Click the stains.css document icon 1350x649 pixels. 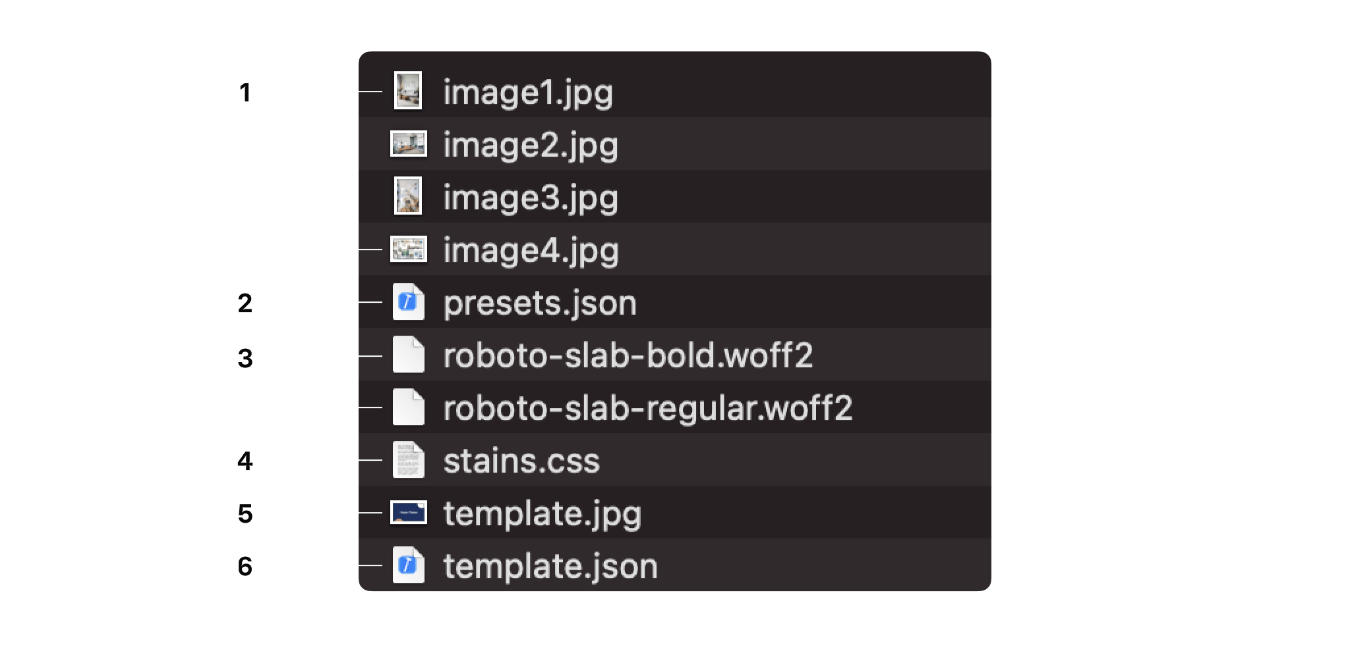tap(408, 460)
